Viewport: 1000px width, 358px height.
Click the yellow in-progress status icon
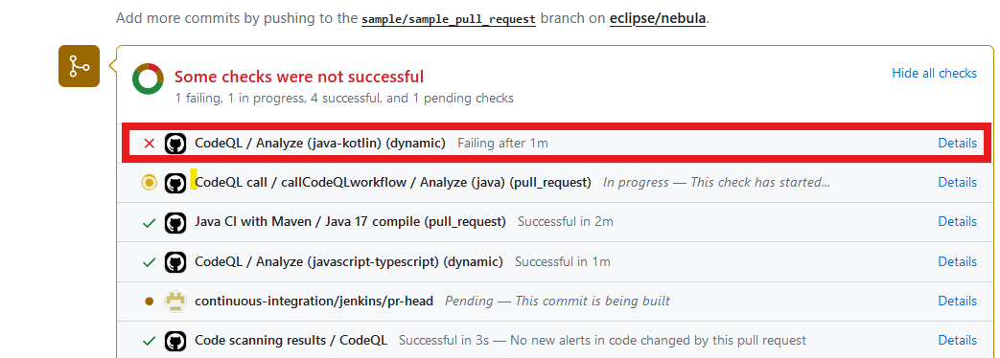(150, 183)
